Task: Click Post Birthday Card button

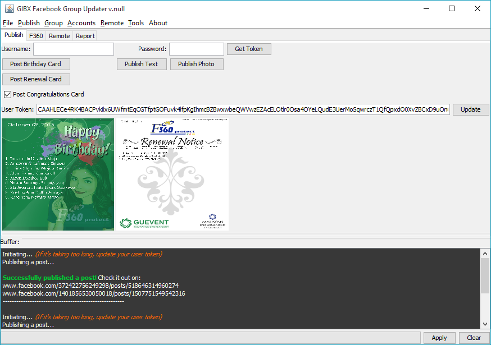Action: coord(36,64)
